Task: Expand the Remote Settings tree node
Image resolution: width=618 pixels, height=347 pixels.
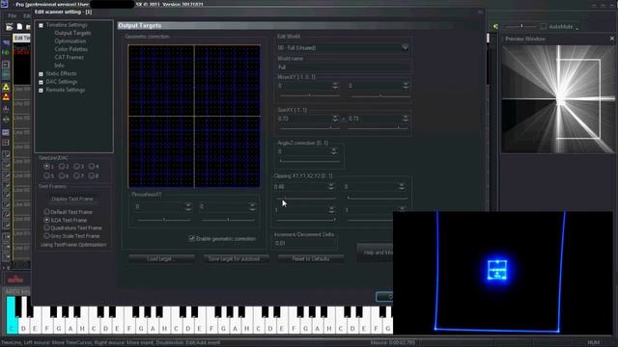Action: point(41,90)
